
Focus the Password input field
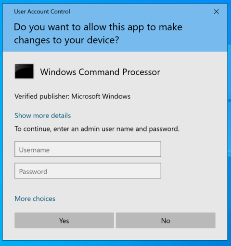pyautogui.click(x=88, y=171)
